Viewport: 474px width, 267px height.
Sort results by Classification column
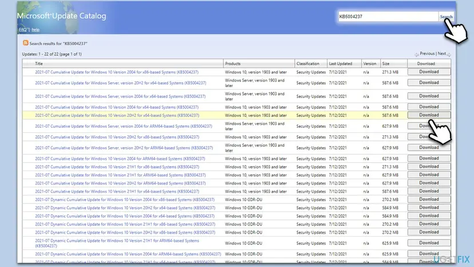click(x=308, y=64)
